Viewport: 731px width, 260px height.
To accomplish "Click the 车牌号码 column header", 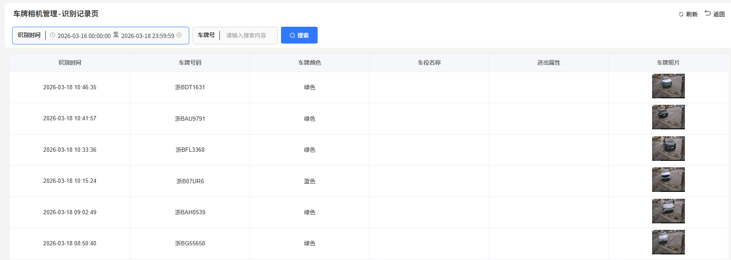I will [x=190, y=63].
